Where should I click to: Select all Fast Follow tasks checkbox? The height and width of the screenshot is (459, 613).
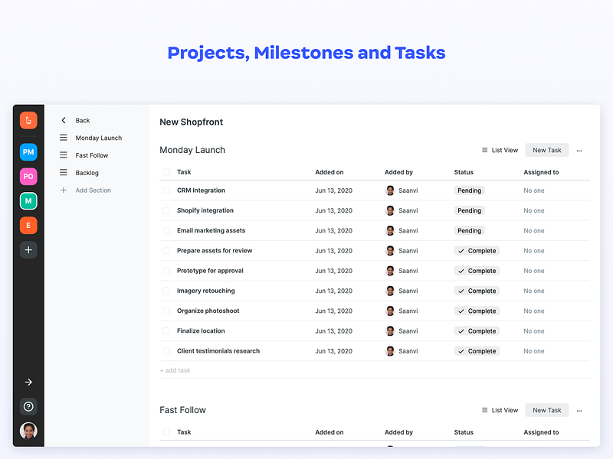tap(166, 432)
